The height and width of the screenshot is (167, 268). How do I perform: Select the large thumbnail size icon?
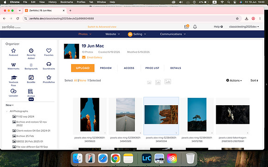click(168, 82)
